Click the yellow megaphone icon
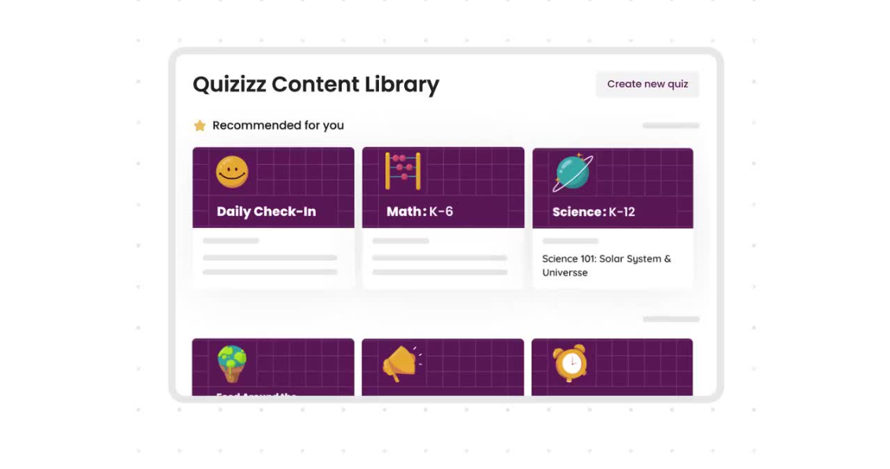This screenshot has width=890, height=469. coord(401,364)
